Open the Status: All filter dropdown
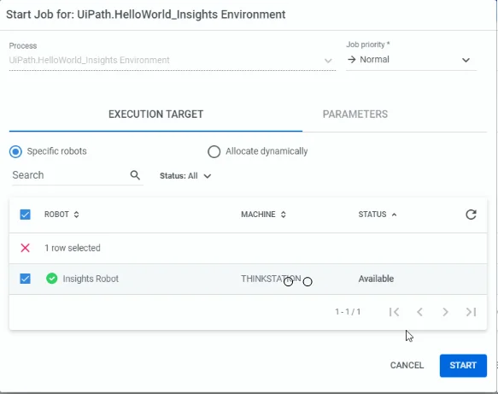 coord(185,176)
